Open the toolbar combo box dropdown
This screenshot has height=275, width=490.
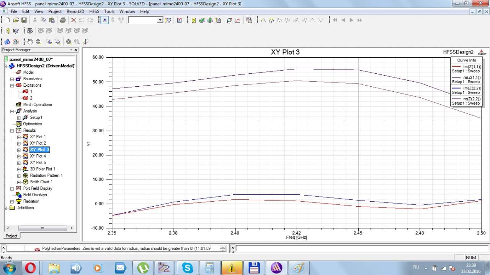[160, 20]
